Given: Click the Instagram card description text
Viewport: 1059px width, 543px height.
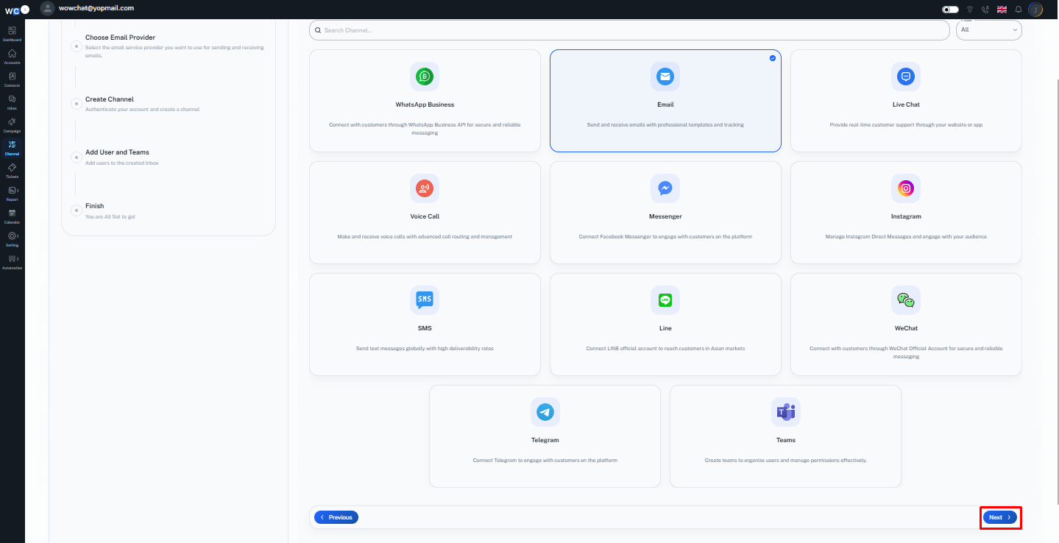Looking at the screenshot, I should [x=906, y=237].
